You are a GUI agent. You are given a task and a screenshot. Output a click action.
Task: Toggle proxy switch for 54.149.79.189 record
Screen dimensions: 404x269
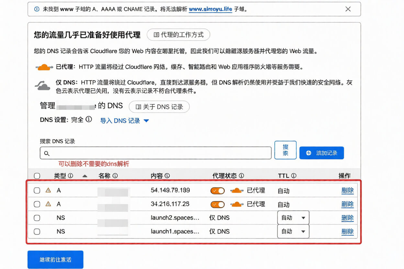coord(218,191)
